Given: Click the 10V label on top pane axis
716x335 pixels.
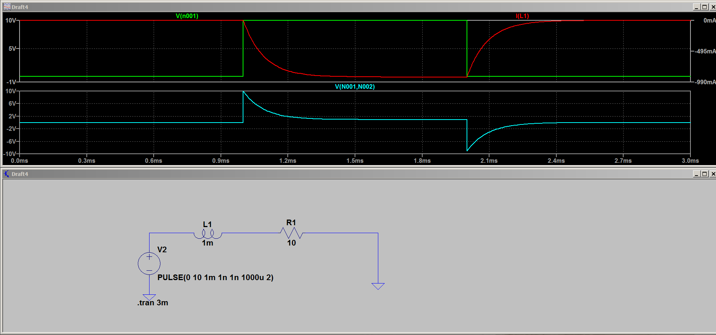Looking at the screenshot, I should click(11, 20).
